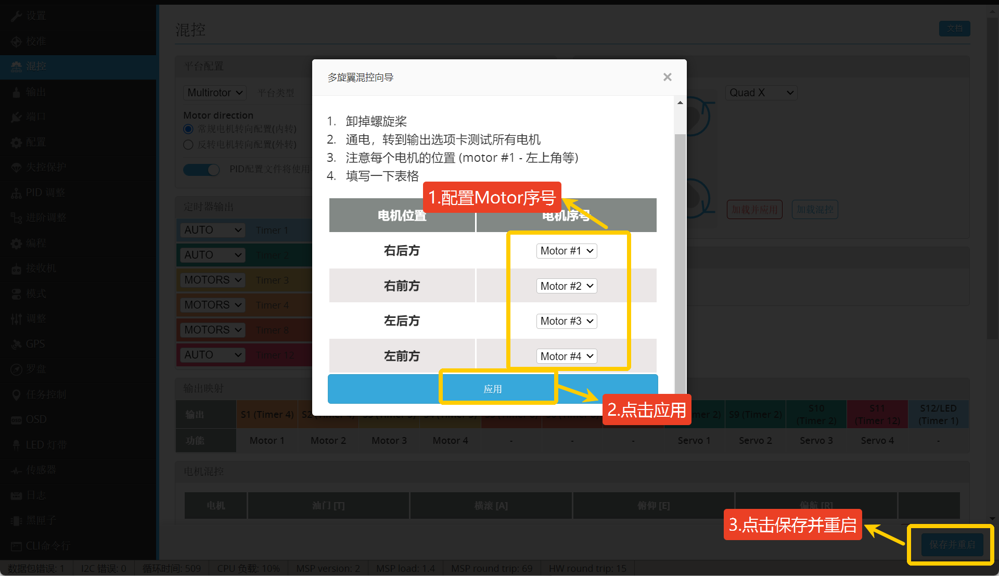This screenshot has height=576, width=999.
Task: Open 失控保护 failsafe parachute icon
Action: click(16, 168)
